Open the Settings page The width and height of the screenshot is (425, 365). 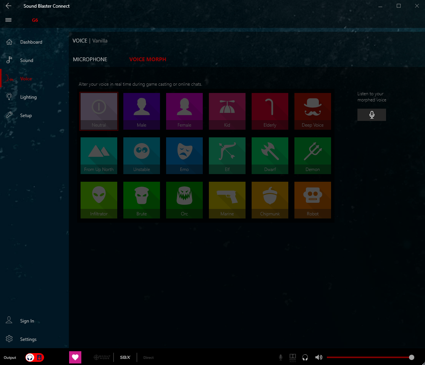click(x=34, y=339)
